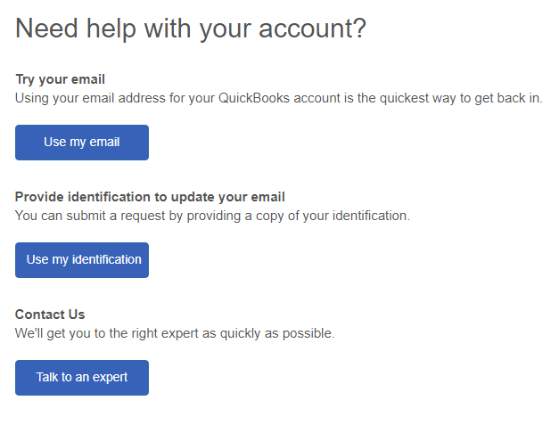
Task: Click the Use my email button
Action: (x=81, y=143)
